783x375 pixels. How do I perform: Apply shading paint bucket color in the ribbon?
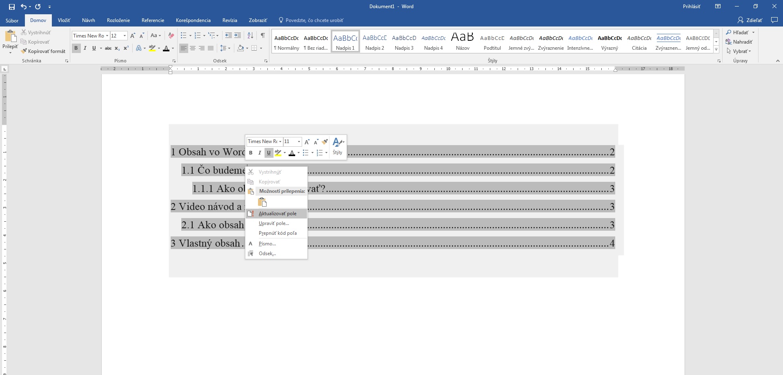point(240,48)
